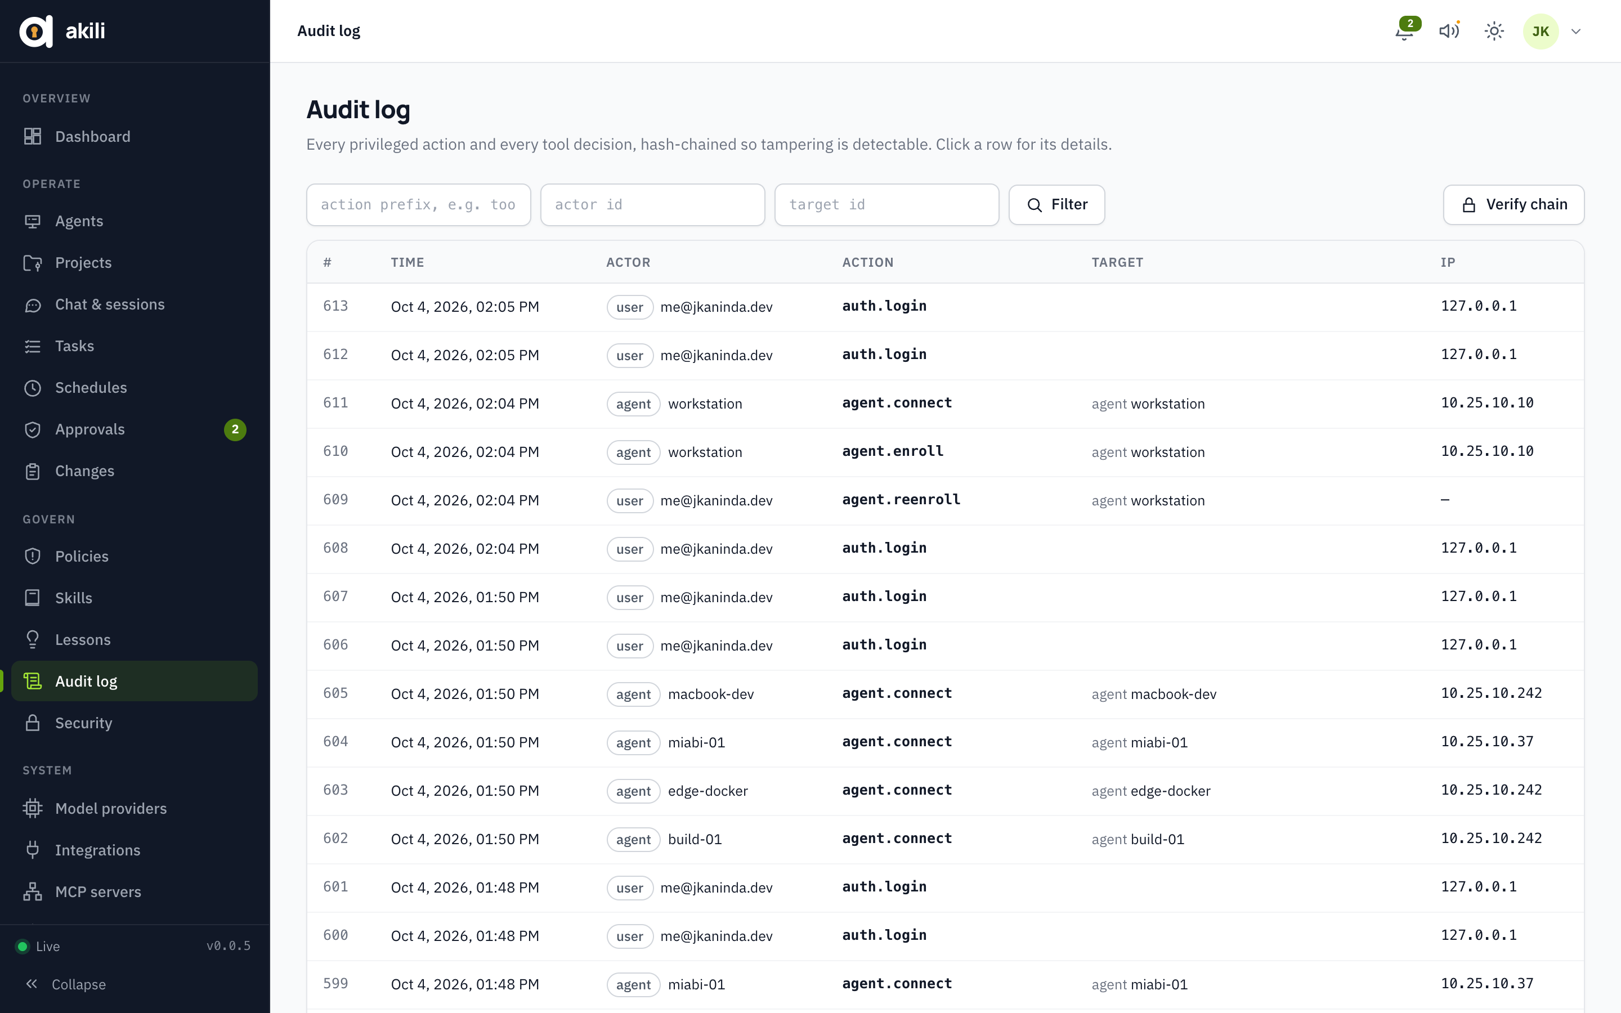This screenshot has height=1013, width=1621.
Task: Open agent.enroll entry 610
Action: point(945,452)
